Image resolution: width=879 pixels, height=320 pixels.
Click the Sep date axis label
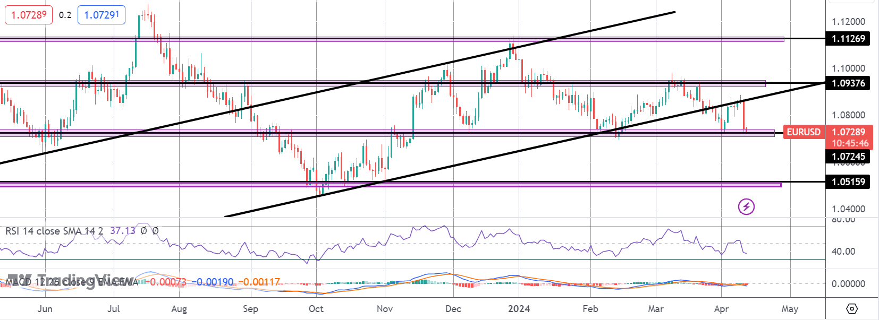(x=250, y=309)
